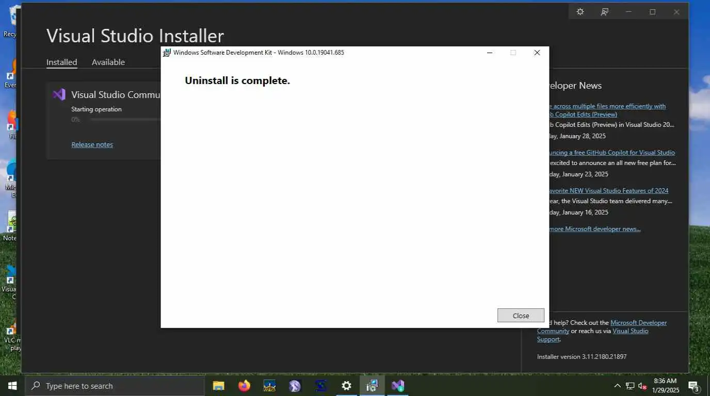Image resolution: width=710 pixels, height=396 pixels.
Task: Click the Close button in the SDK dialog
Action: pyautogui.click(x=521, y=316)
